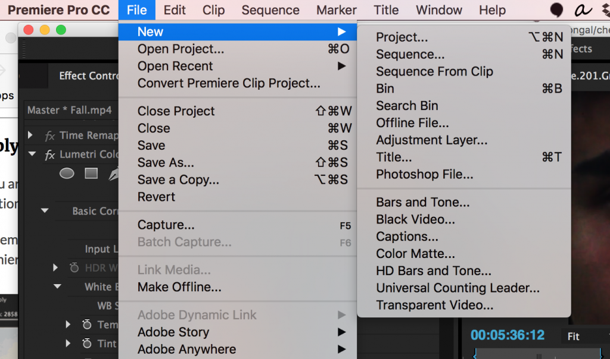Create a new Project... from submenu

point(463,37)
